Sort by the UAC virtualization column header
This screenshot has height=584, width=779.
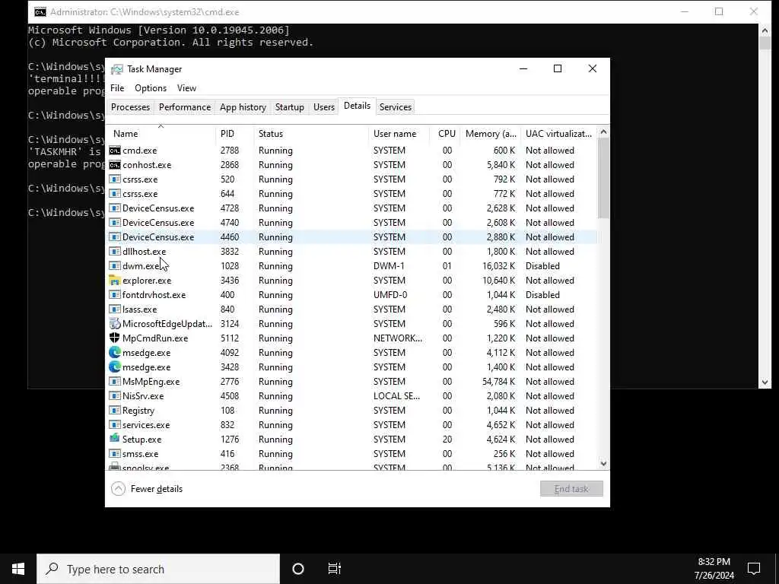pyautogui.click(x=559, y=134)
